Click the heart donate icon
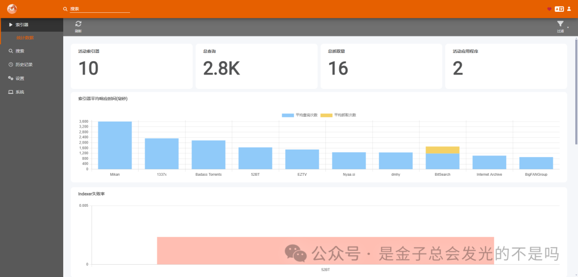The image size is (578, 277). pyautogui.click(x=549, y=9)
